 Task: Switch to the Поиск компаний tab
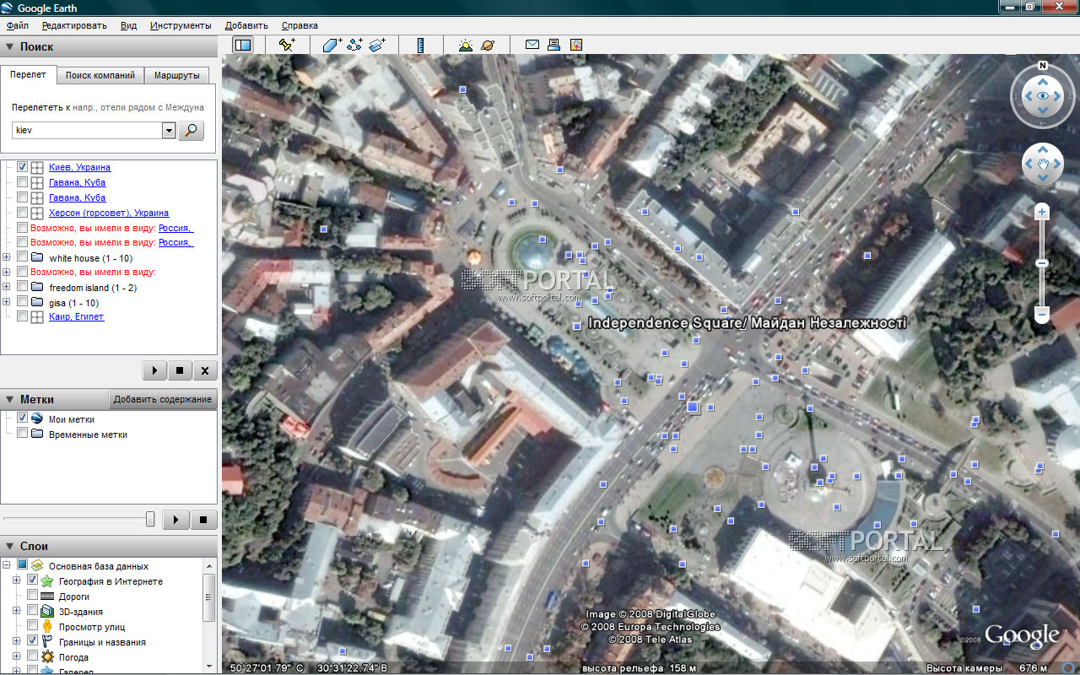100,75
